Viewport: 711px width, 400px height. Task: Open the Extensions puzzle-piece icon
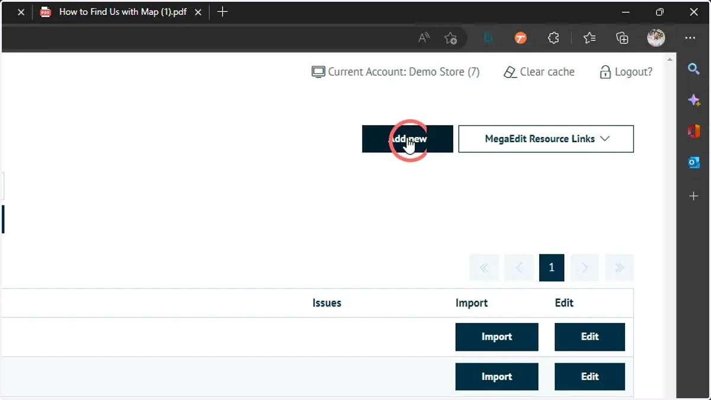(x=553, y=38)
